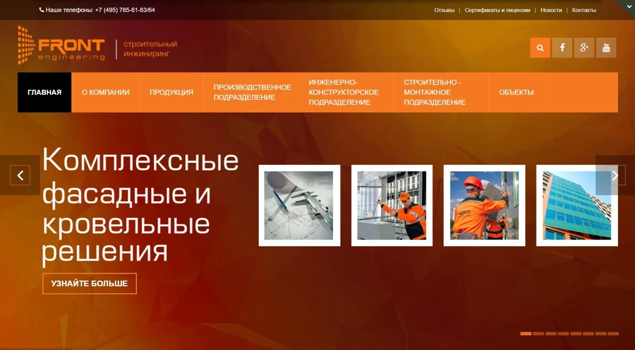
Task: Click the УЗНАЙТЕ БОЛЬШЕ button
Action: (x=89, y=283)
